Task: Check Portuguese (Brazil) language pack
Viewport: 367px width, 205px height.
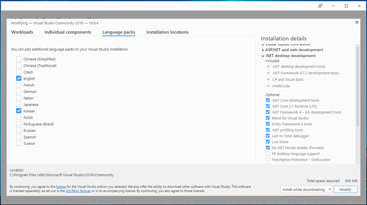Action: [x=19, y=124]
